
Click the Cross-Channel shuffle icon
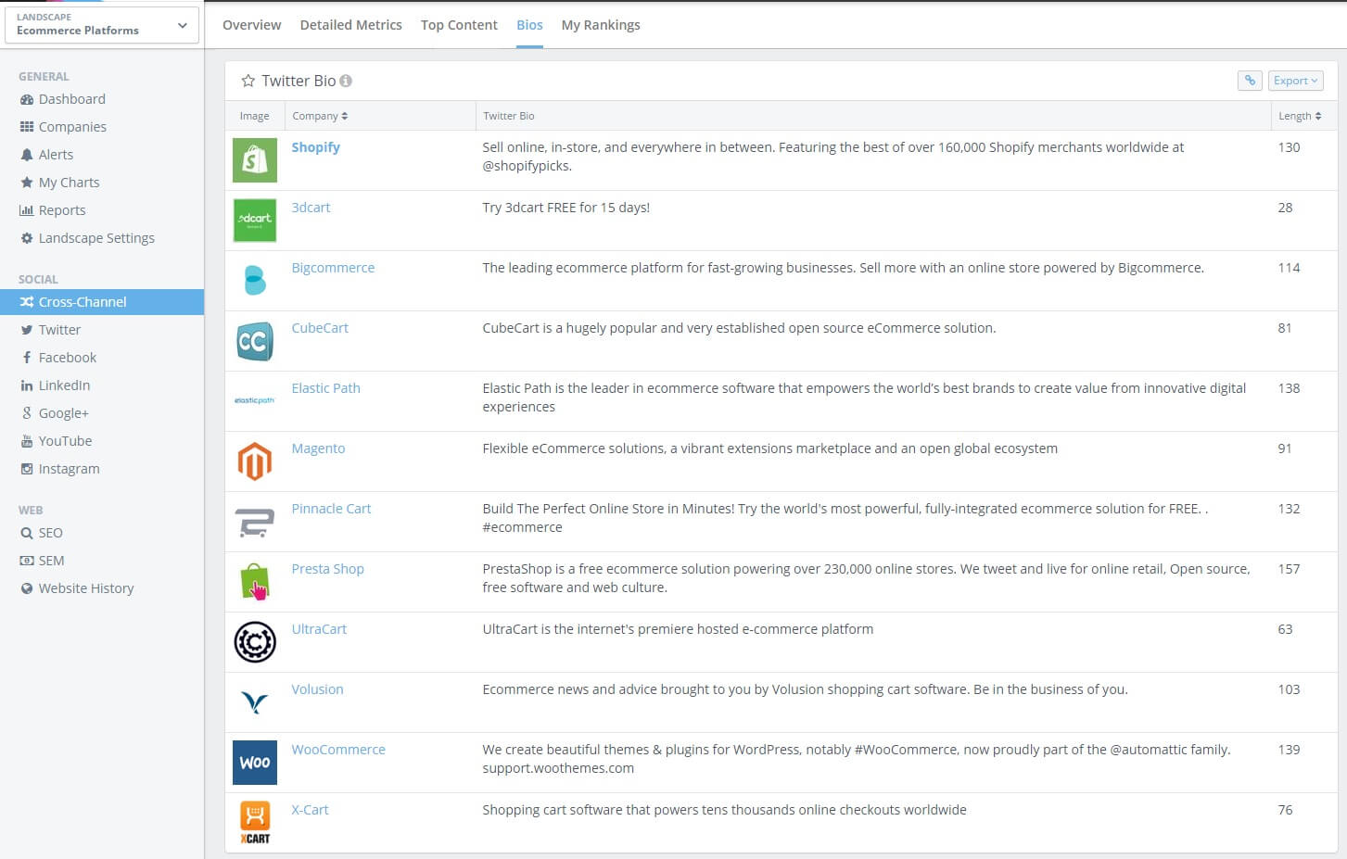coord(27,302)
